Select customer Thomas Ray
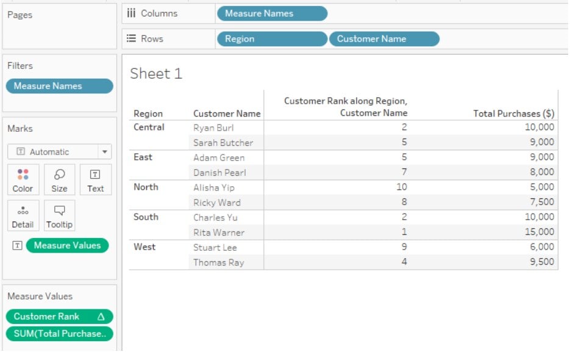 [218, 262]
